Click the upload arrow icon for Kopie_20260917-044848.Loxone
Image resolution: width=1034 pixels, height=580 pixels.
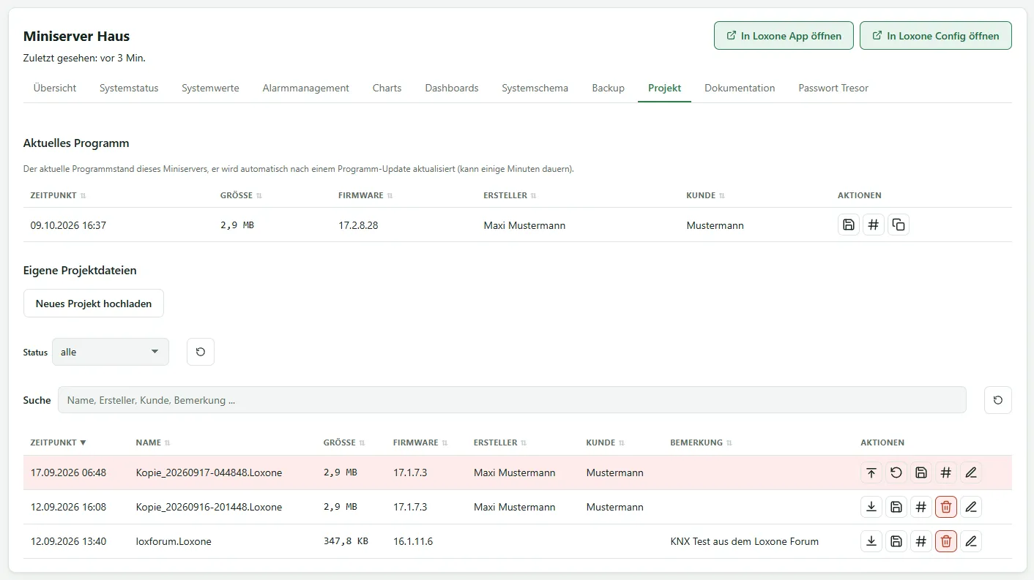tap(871, 472)
